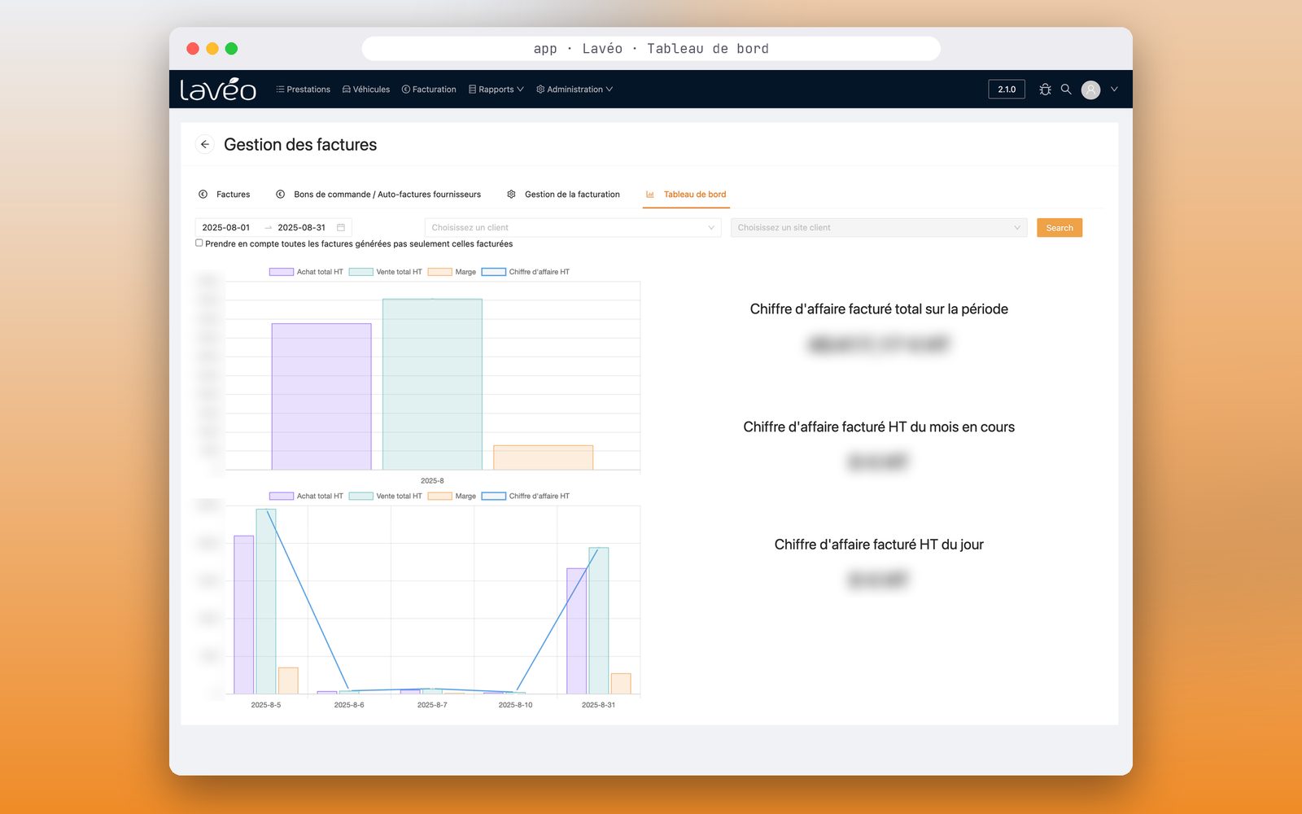The height and width of the screenshot is (814, 1302).
Task: Open the 'Choisissez un client' dropdown
Action: pos(573,228)
